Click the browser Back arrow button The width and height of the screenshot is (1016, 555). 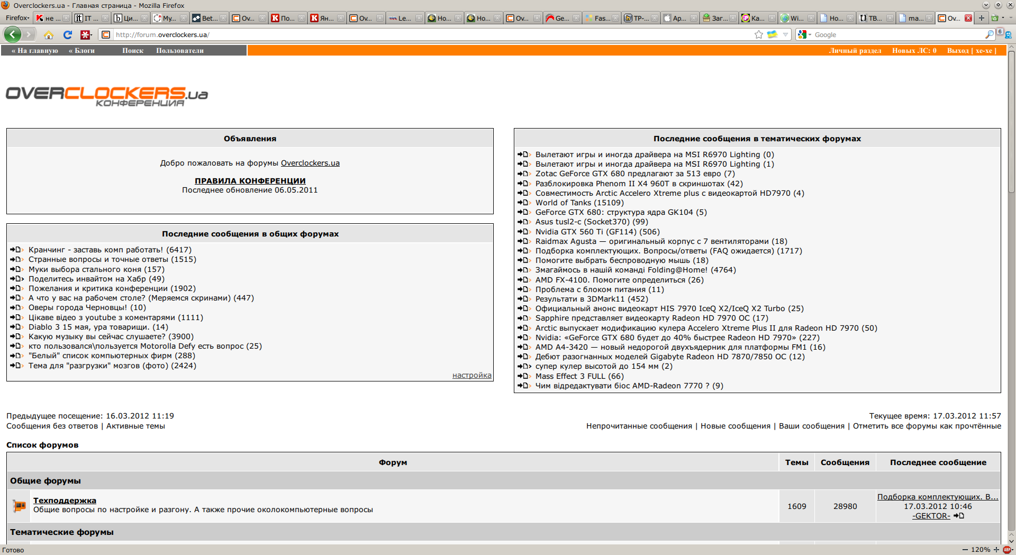tap(13, 34)
